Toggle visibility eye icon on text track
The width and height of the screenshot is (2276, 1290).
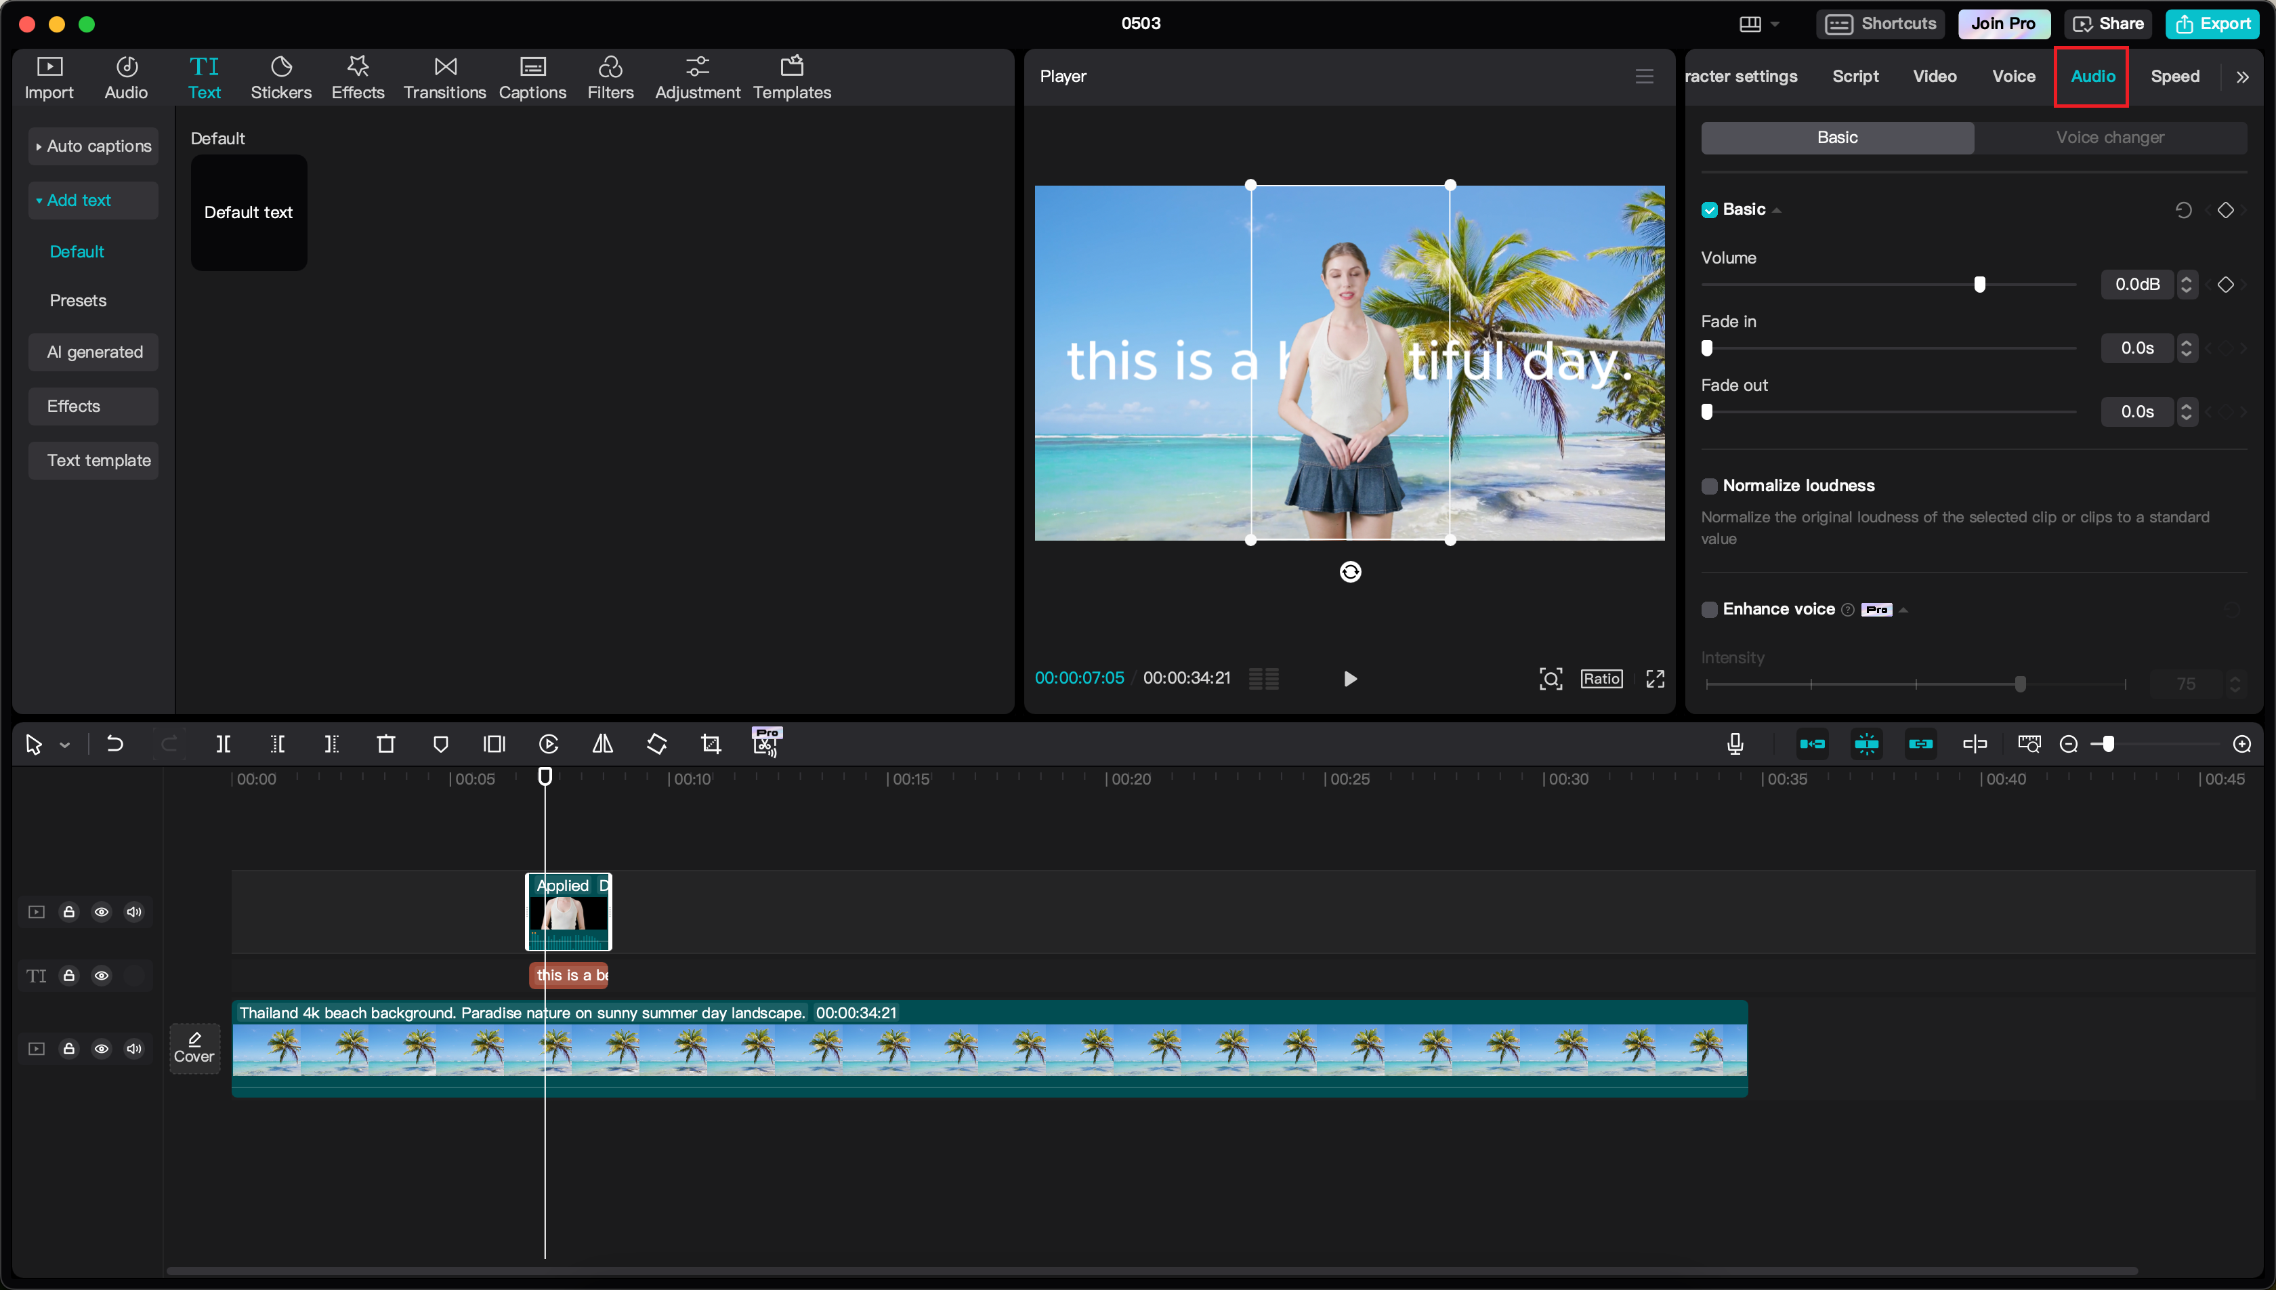click(102, 976)
